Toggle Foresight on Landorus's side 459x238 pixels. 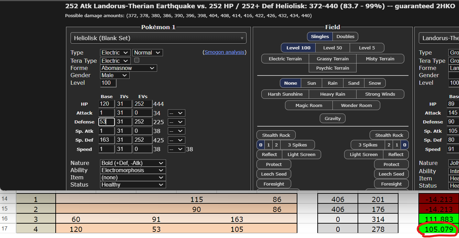coord(391,184)
